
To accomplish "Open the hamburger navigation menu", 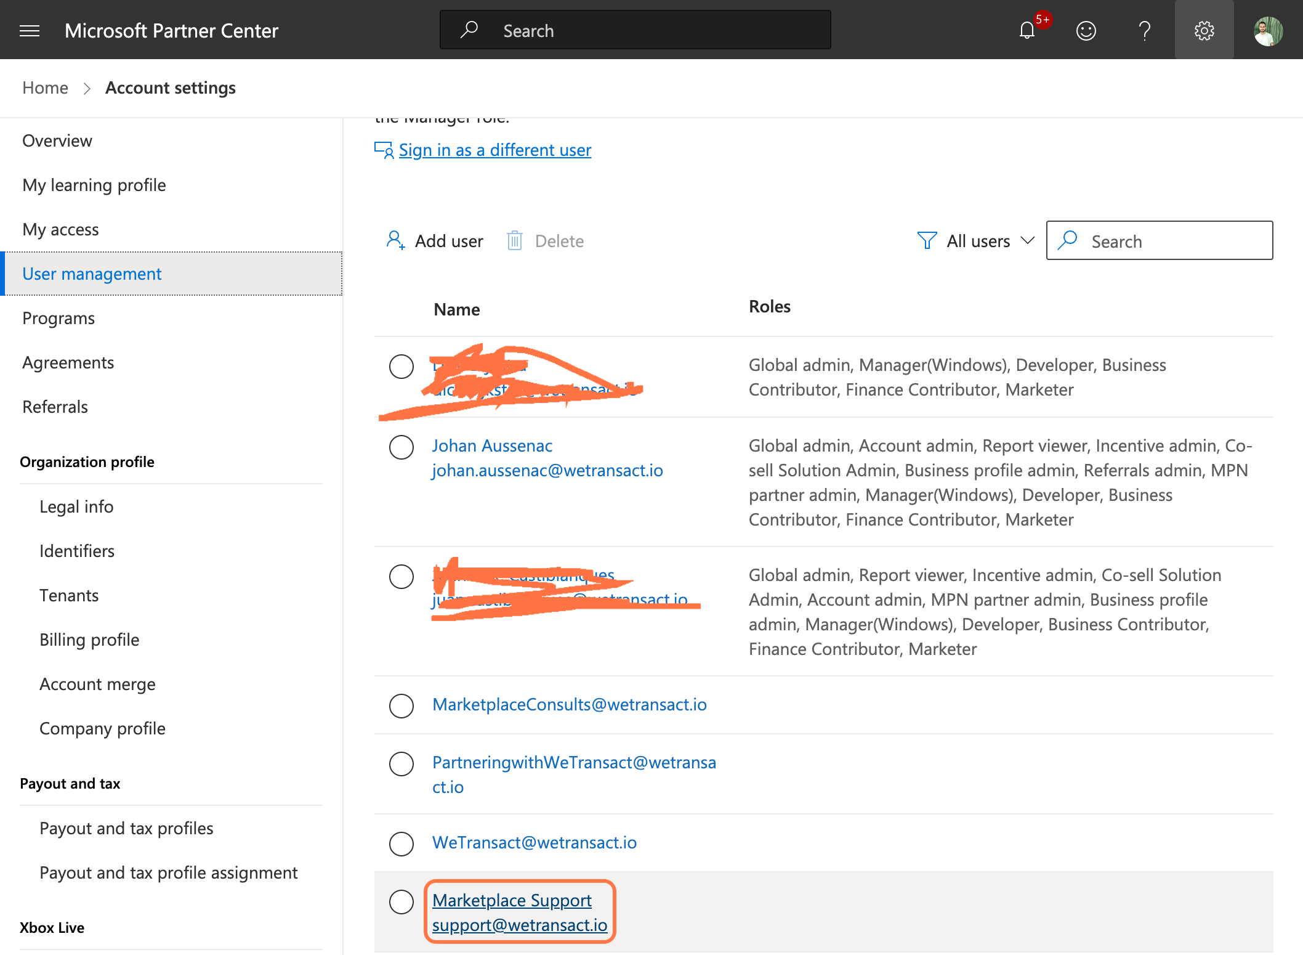I will (30, 30).
